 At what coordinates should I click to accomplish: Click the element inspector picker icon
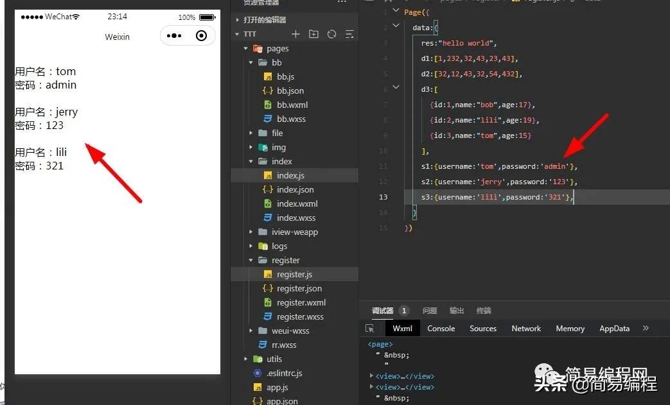369,328
